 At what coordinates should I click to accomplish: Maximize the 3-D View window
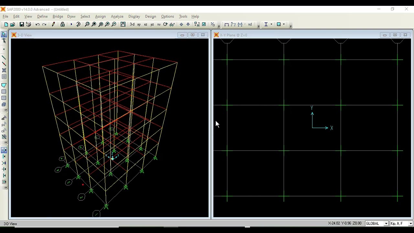click(192, 35)
